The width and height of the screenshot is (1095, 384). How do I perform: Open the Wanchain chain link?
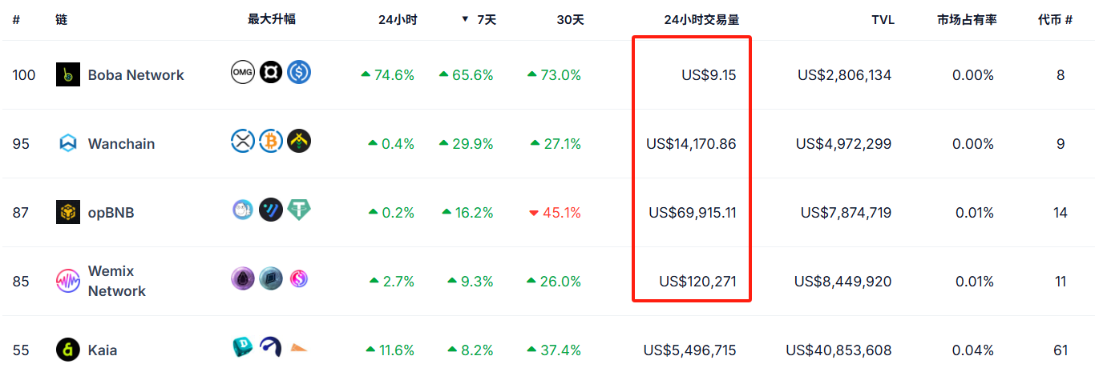tap(121, 143)
